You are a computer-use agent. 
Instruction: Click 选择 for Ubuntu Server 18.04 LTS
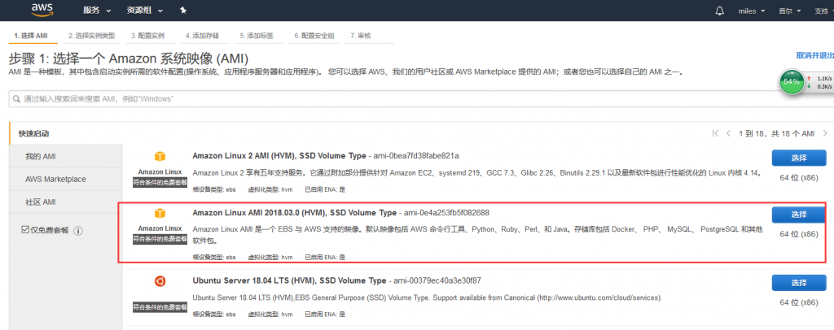799,282
